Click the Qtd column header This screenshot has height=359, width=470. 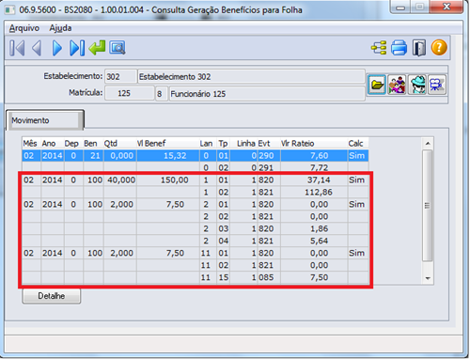tap(111, 144)
